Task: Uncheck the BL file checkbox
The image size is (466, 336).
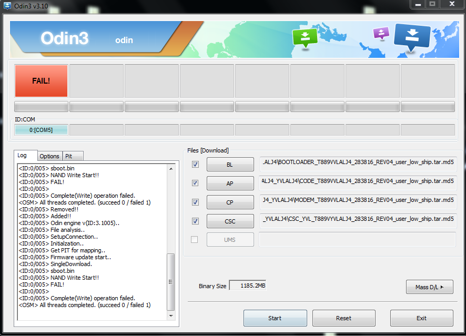Action: pos(195,164)
